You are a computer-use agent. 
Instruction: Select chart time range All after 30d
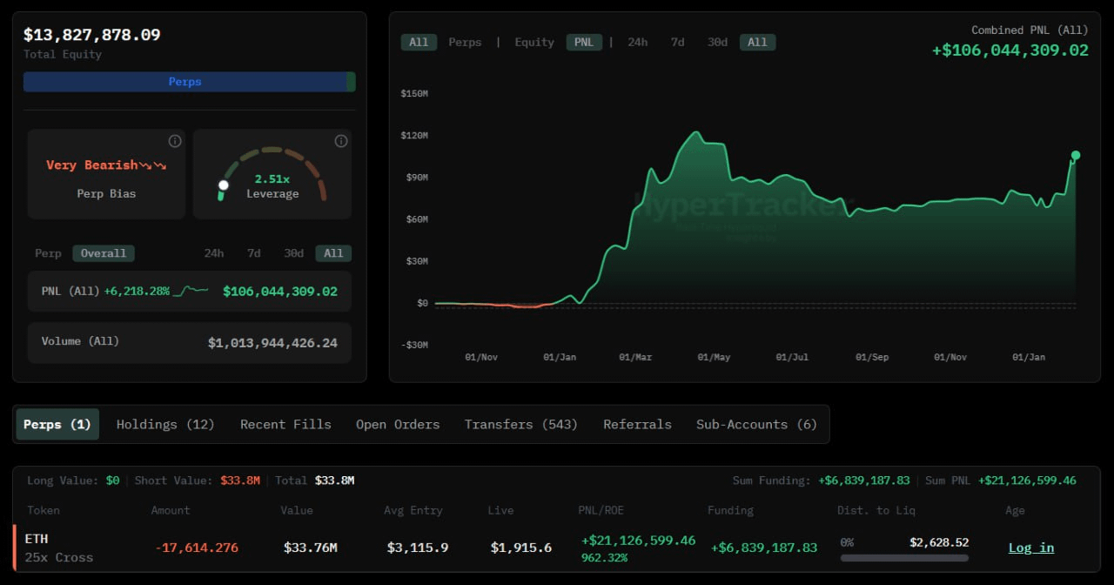[757, 42]
